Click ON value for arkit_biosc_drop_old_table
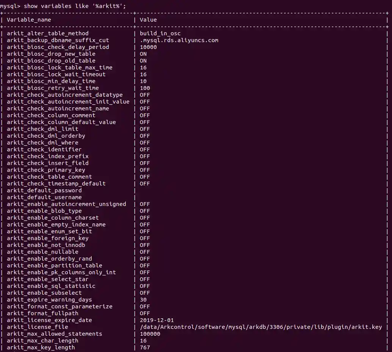The image size is (392, 352). pos(143,61)
